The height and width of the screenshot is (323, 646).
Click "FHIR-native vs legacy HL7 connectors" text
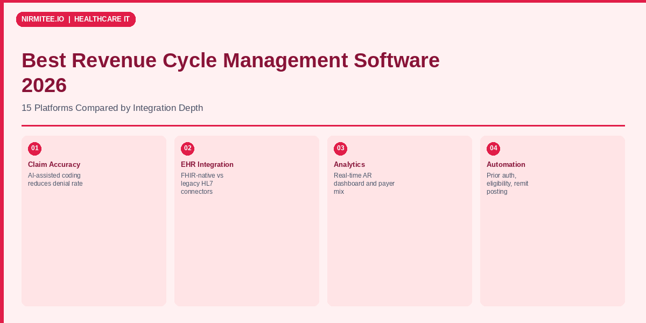[x=202, y=184]
